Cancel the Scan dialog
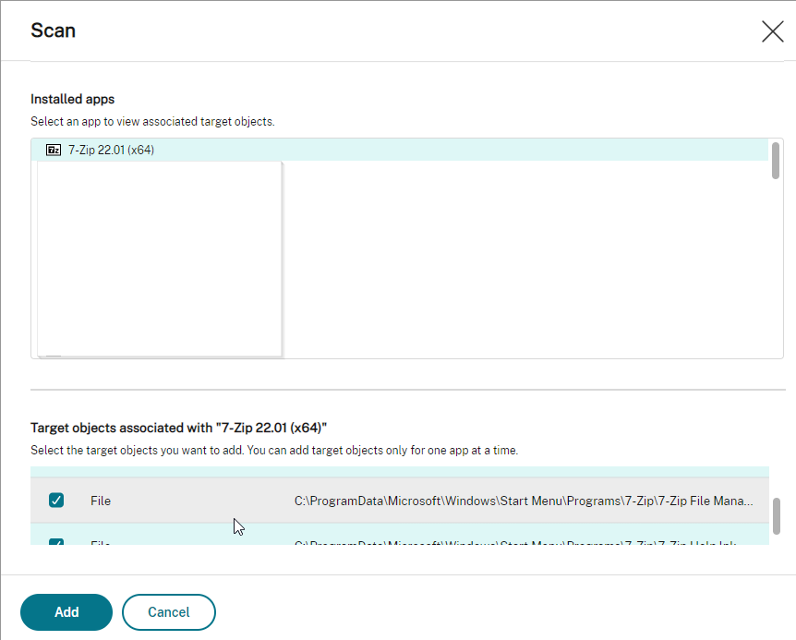 point(169,612)
